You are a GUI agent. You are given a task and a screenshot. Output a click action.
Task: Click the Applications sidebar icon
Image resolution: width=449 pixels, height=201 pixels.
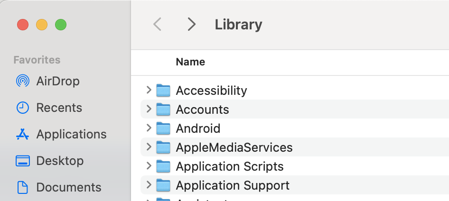pyautogui.click(x=22, y=134)
